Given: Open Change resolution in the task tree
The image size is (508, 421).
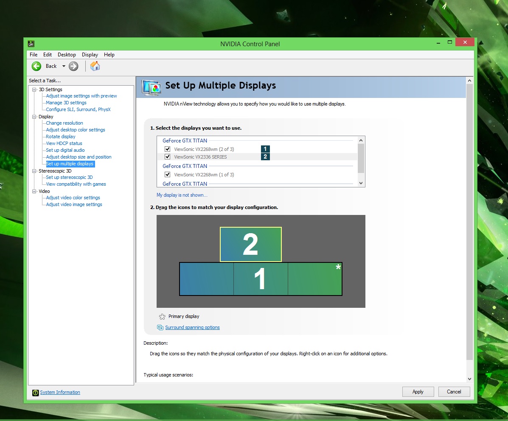Looking at the screenshot, I should point(65,123).
